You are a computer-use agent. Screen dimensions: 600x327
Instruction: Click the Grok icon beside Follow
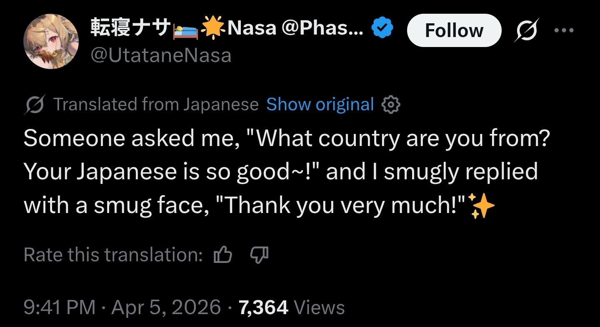527,30
